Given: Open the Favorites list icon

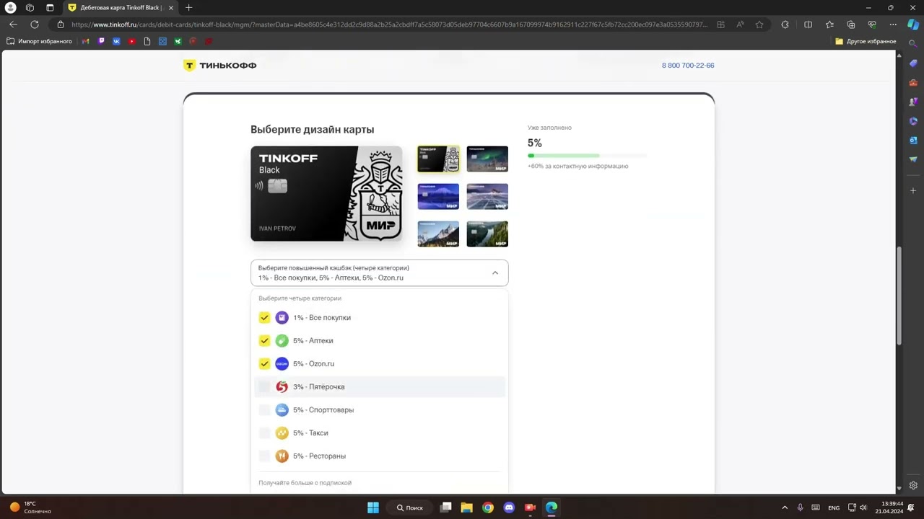Looking at the screenshot, I should coord(829,25).
